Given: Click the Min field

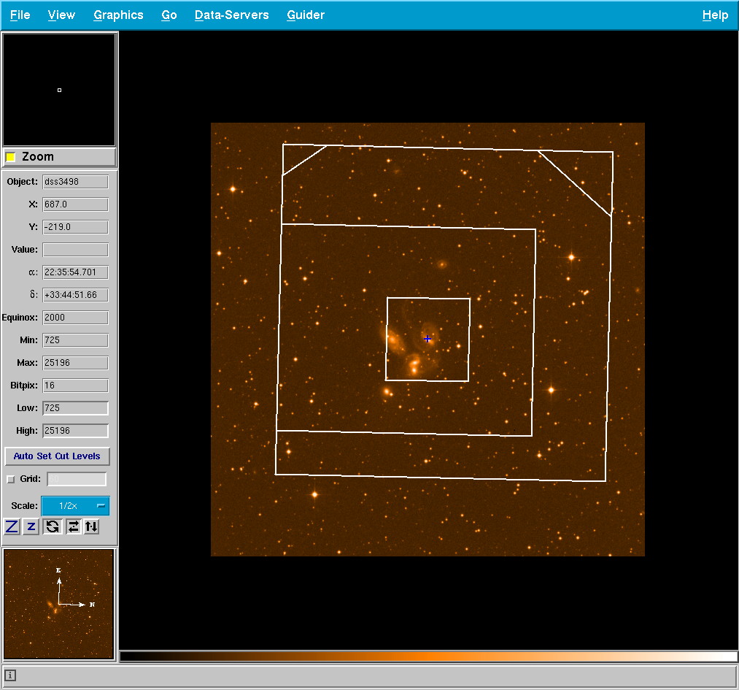Looking at the screenshot, I should coord(75,340).
